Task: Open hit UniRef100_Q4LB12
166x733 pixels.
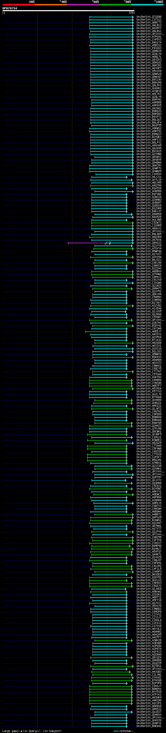Action: [x=149, y=31]
